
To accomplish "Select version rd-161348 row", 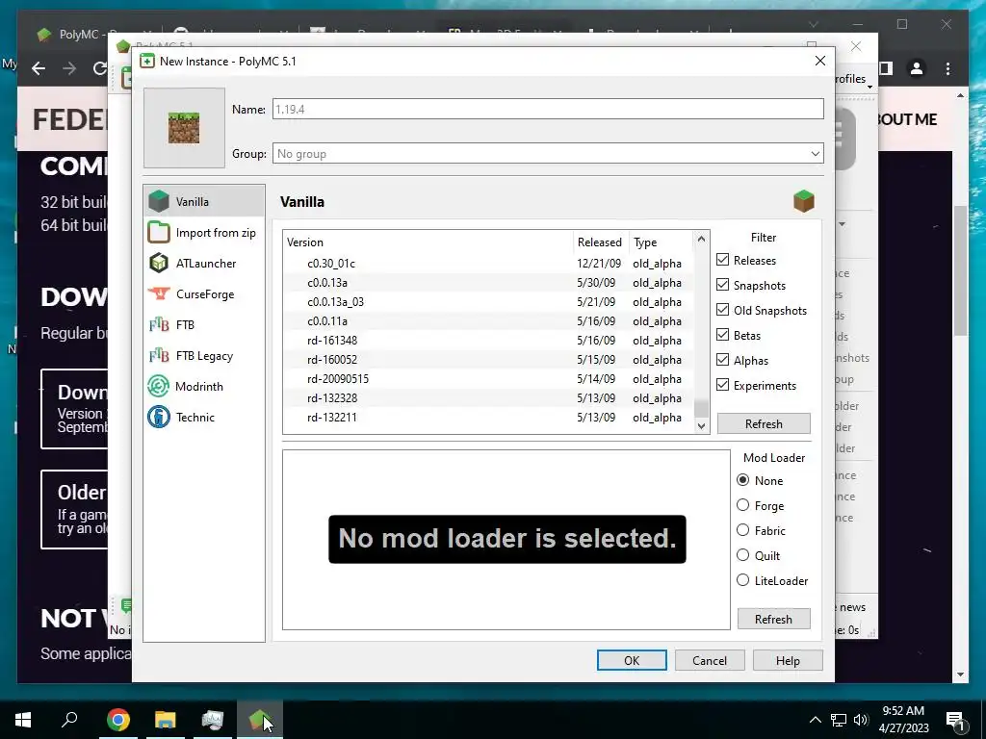I will point(488,340).
